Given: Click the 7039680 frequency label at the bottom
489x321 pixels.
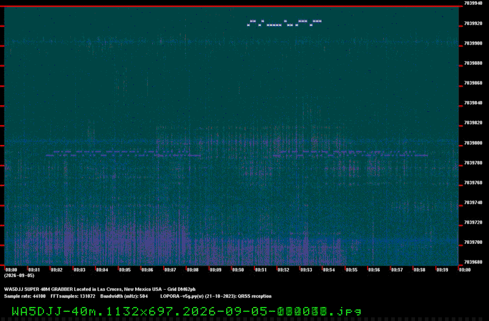Looking at the screenshot, I should click(473, 262).
